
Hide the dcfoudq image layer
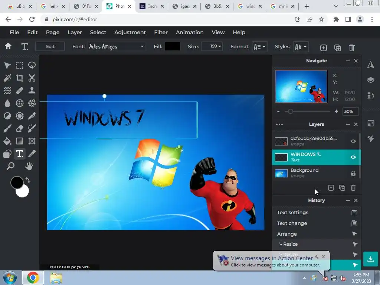[x=353, y=141]
